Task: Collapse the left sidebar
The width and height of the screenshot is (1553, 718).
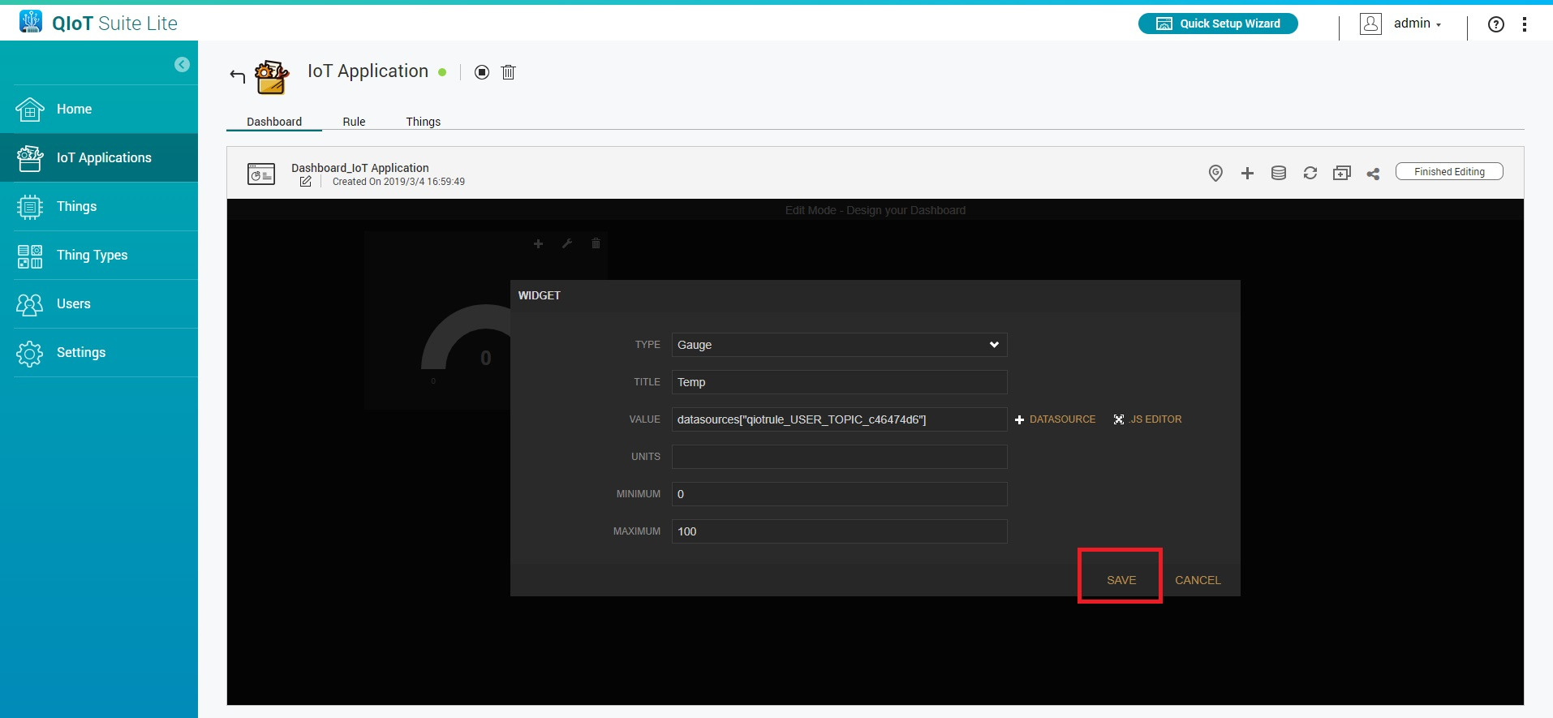Action: pos(182,65)
